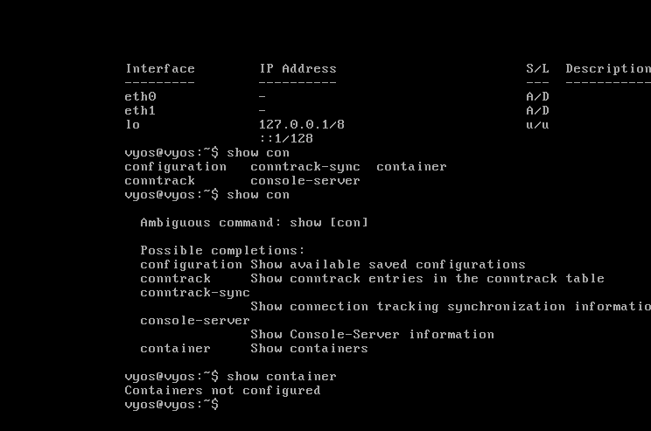Screen dimensions: 651x431
Task: Click the "show container" command line
Action: 230,376
